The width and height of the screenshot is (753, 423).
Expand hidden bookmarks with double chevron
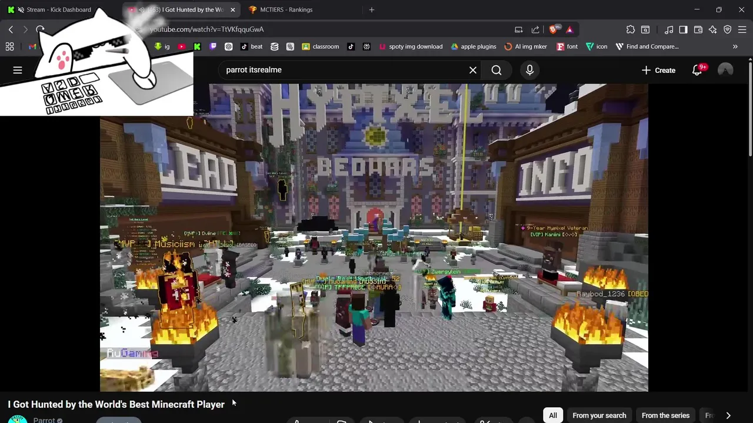[x=735, y=46]
